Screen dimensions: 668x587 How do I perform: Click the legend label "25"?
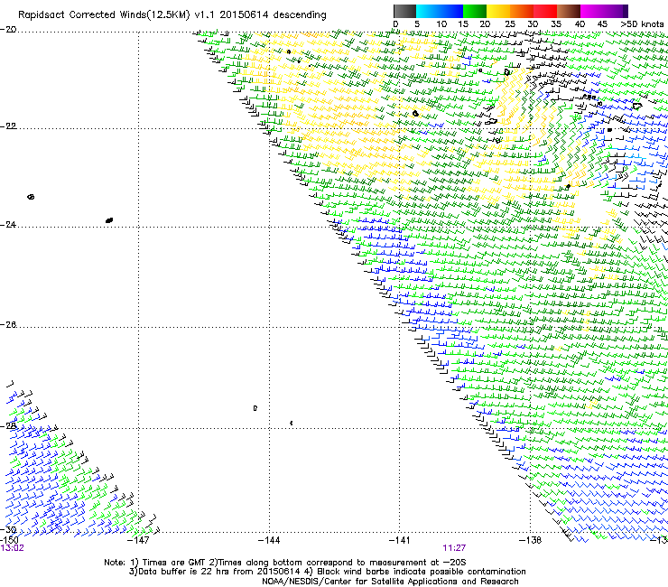(510, 24)
